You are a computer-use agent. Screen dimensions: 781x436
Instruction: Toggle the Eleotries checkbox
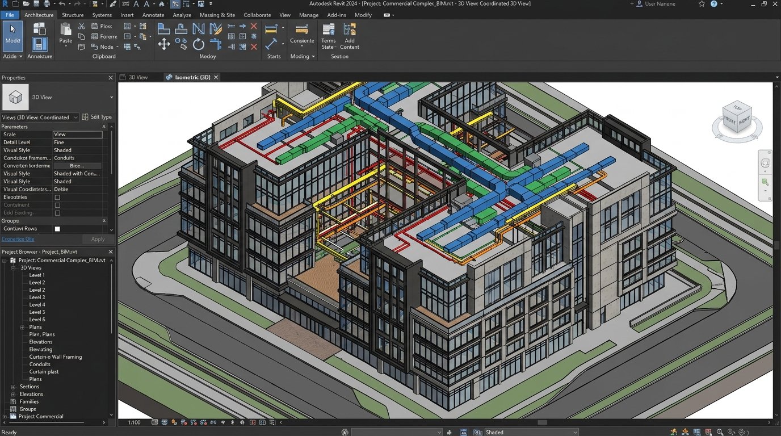tap(57, 198)
